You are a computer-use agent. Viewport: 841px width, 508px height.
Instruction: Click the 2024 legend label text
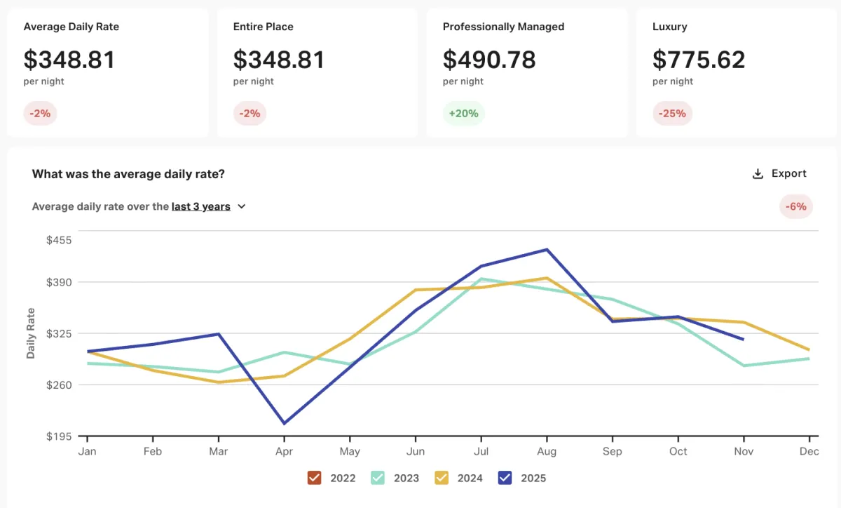470,479
